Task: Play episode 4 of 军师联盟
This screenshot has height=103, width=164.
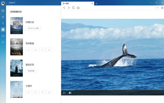Action: [35, 50]
